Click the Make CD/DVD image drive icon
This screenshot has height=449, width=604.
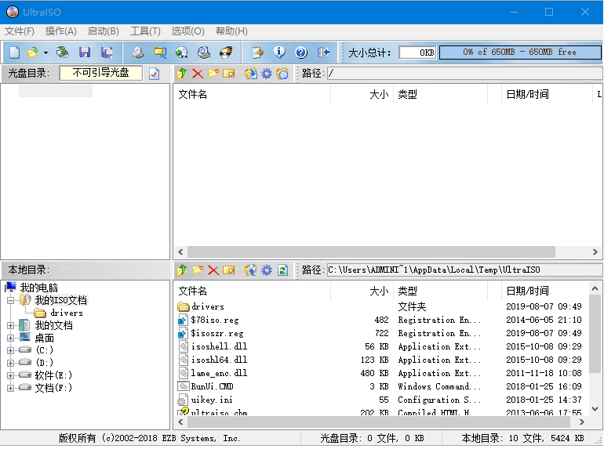(x=138, y=53)
